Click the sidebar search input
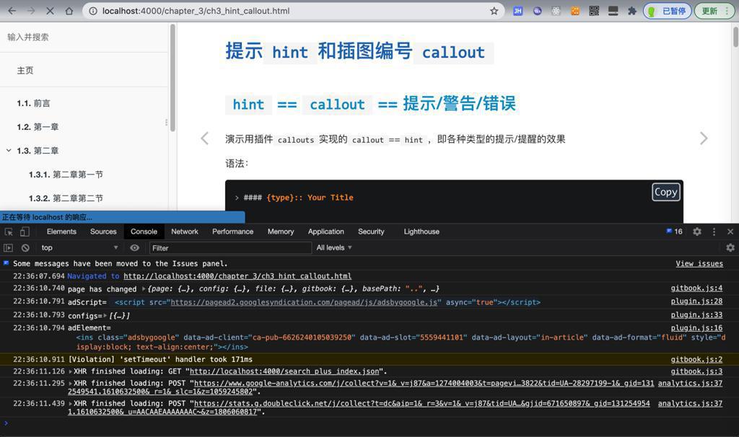The image size is (739, 437). 84,37
